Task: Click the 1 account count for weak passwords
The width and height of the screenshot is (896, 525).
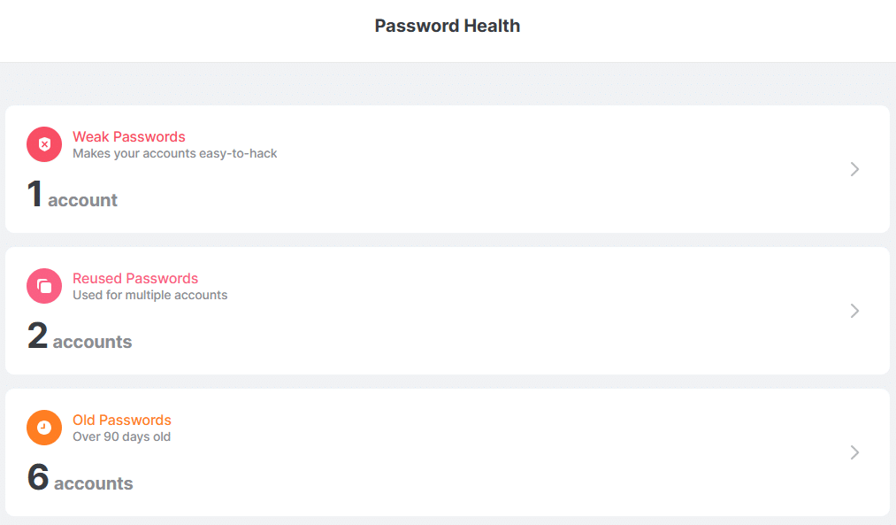Action: [x=72, y=197]
